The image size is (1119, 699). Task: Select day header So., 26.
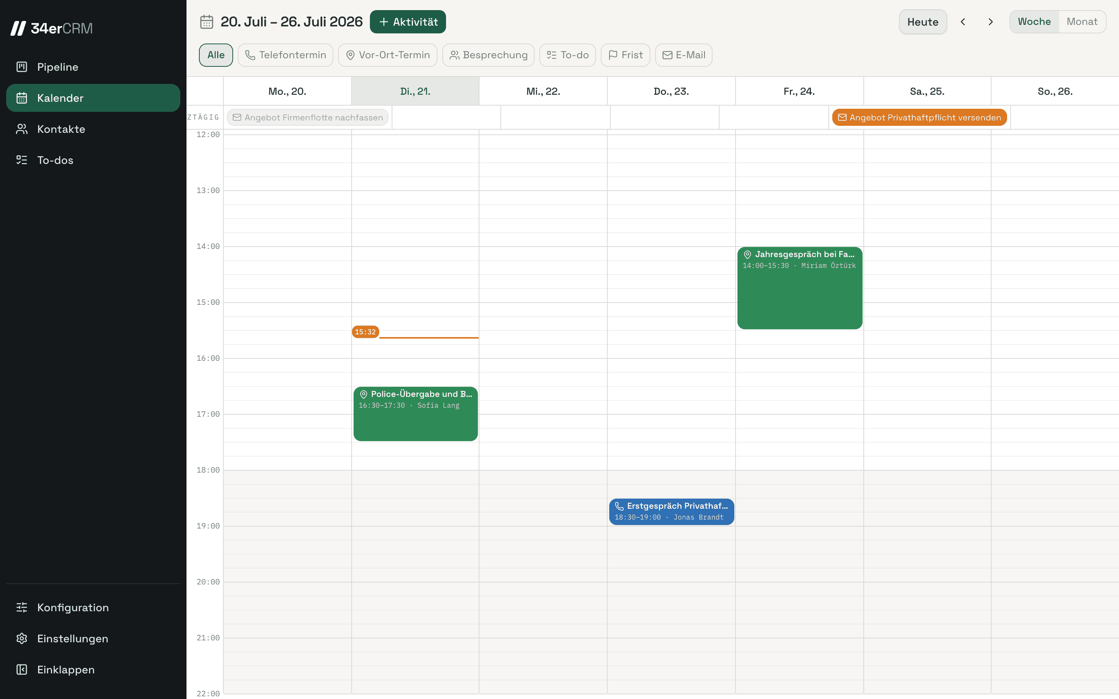click(x=1055, y=91)
